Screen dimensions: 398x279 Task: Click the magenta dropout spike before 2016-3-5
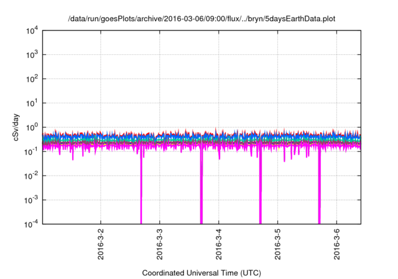pos(261,188)
